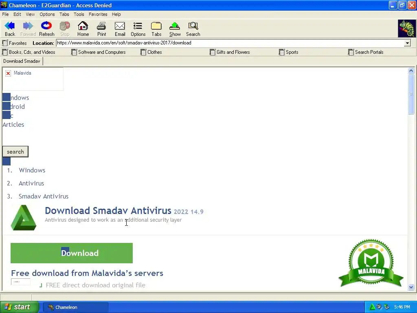Follow the Antivirus breadcrumb link
417x313 pixels.
click(x=31, y=183)
